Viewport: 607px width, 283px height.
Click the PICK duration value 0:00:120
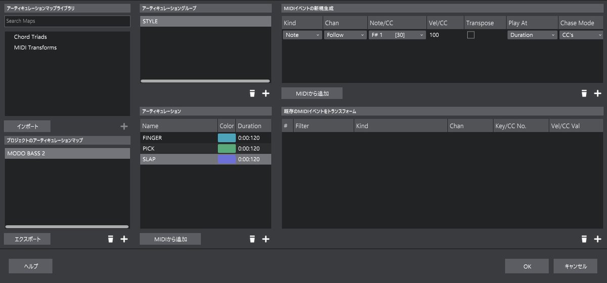(249, 149)
